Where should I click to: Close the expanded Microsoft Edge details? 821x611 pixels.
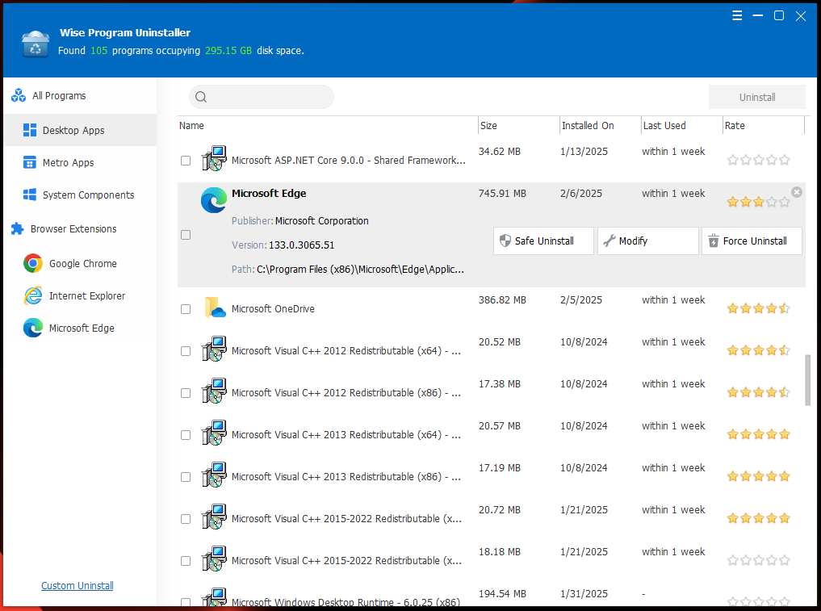797,192
